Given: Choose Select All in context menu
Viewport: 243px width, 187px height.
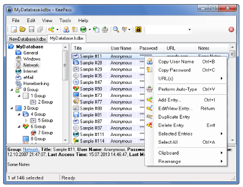Looking at the screenshot, I should 186,142.
